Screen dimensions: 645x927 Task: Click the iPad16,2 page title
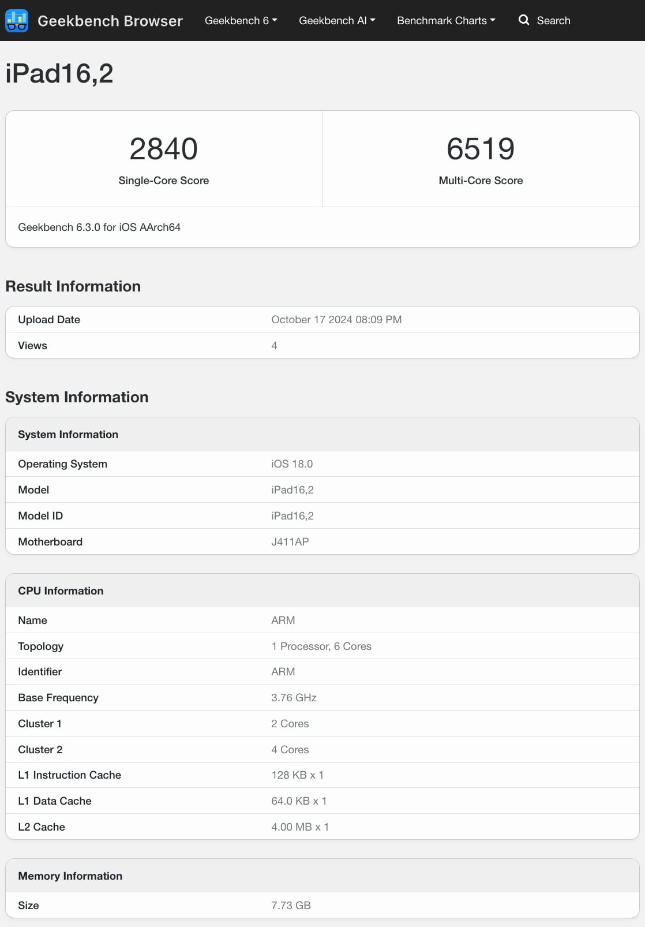click(59, 74)
